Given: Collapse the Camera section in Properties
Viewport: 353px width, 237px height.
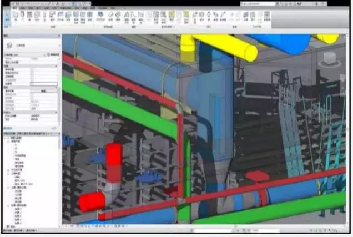Looking at the screenshot, I should click(56, 87).
